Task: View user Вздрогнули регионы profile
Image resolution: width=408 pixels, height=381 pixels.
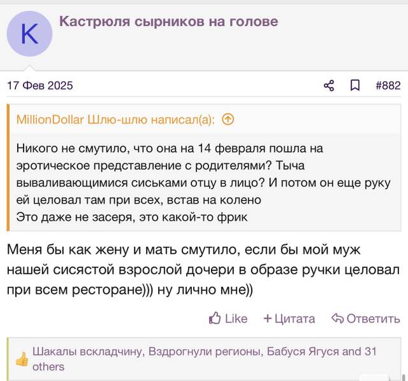Action: pos(204,352)
